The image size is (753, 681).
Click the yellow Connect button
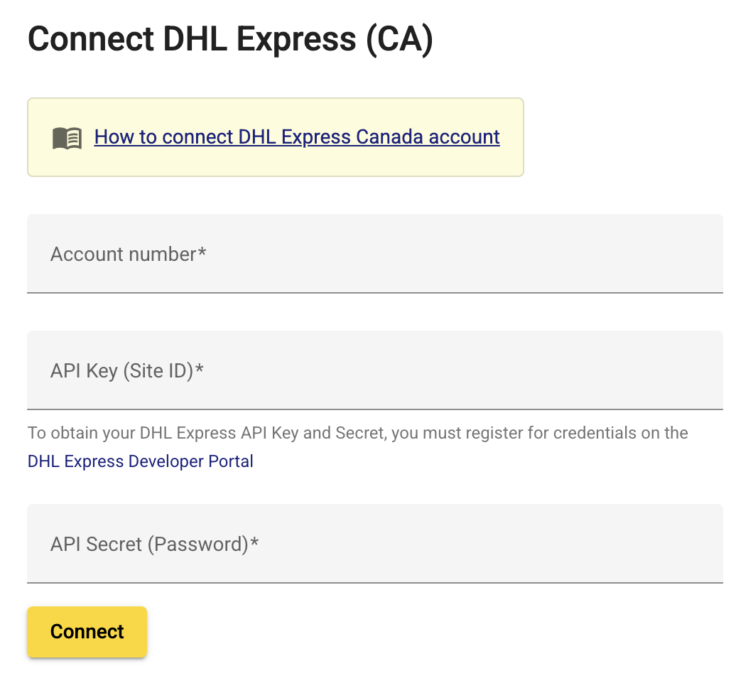[x=87, y=631]
